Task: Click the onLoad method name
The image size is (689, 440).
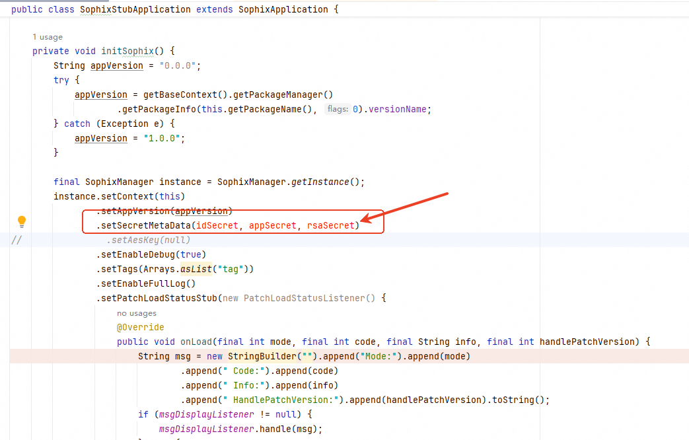Action: (x=196, y=342)
